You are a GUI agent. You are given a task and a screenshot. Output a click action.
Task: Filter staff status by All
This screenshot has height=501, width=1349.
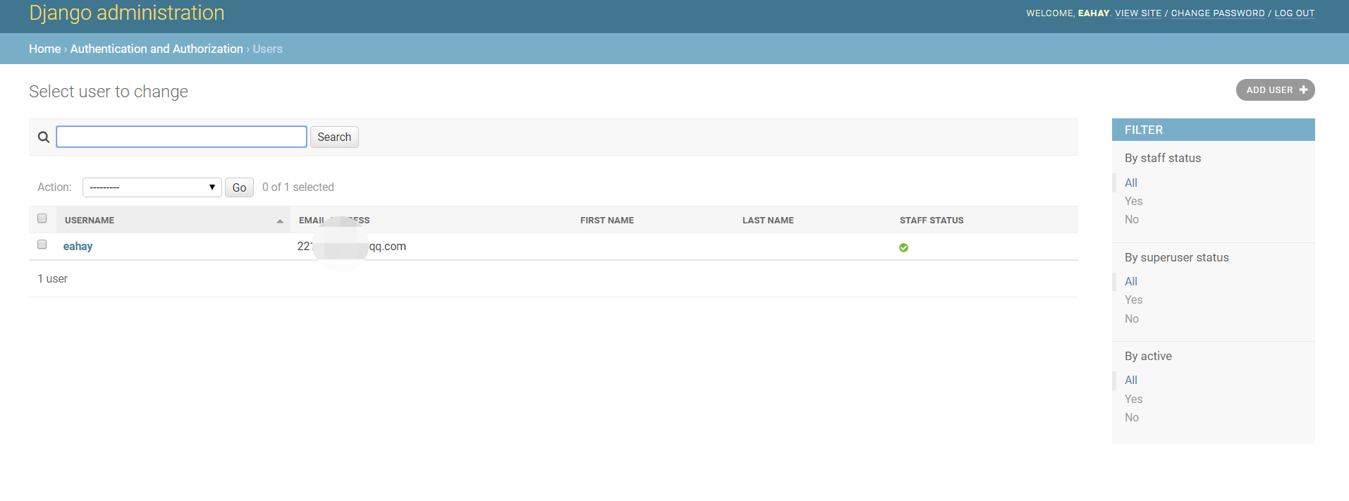point(1131,183)
